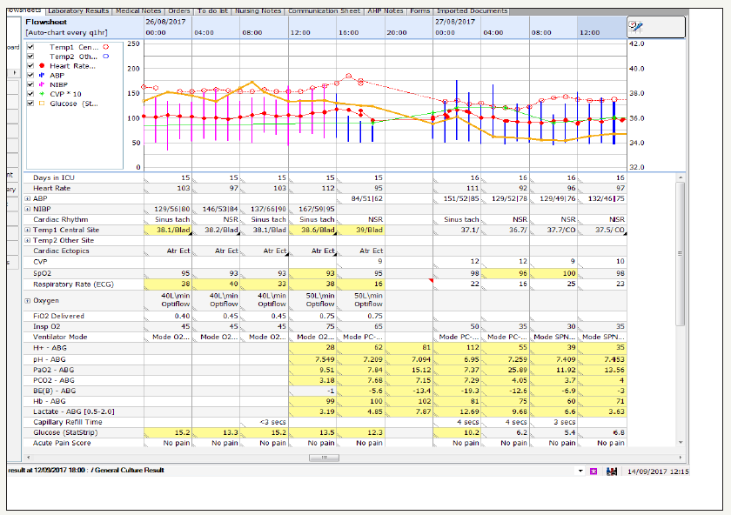The image size is (731, 515).
Task: Click the magenta NIBP legend marker
Action: pos(41,85)
